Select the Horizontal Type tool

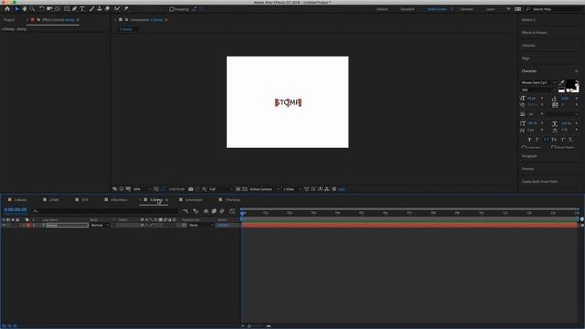pyautogui.click(x=82, y=8)
